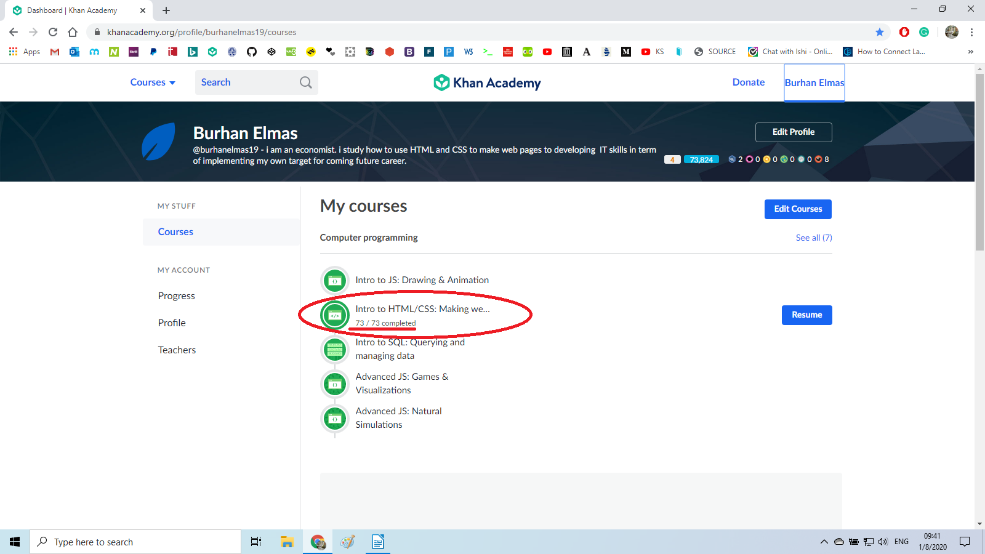Open the Gmail bookmark
985x554 pixels.
click(55, 52)
